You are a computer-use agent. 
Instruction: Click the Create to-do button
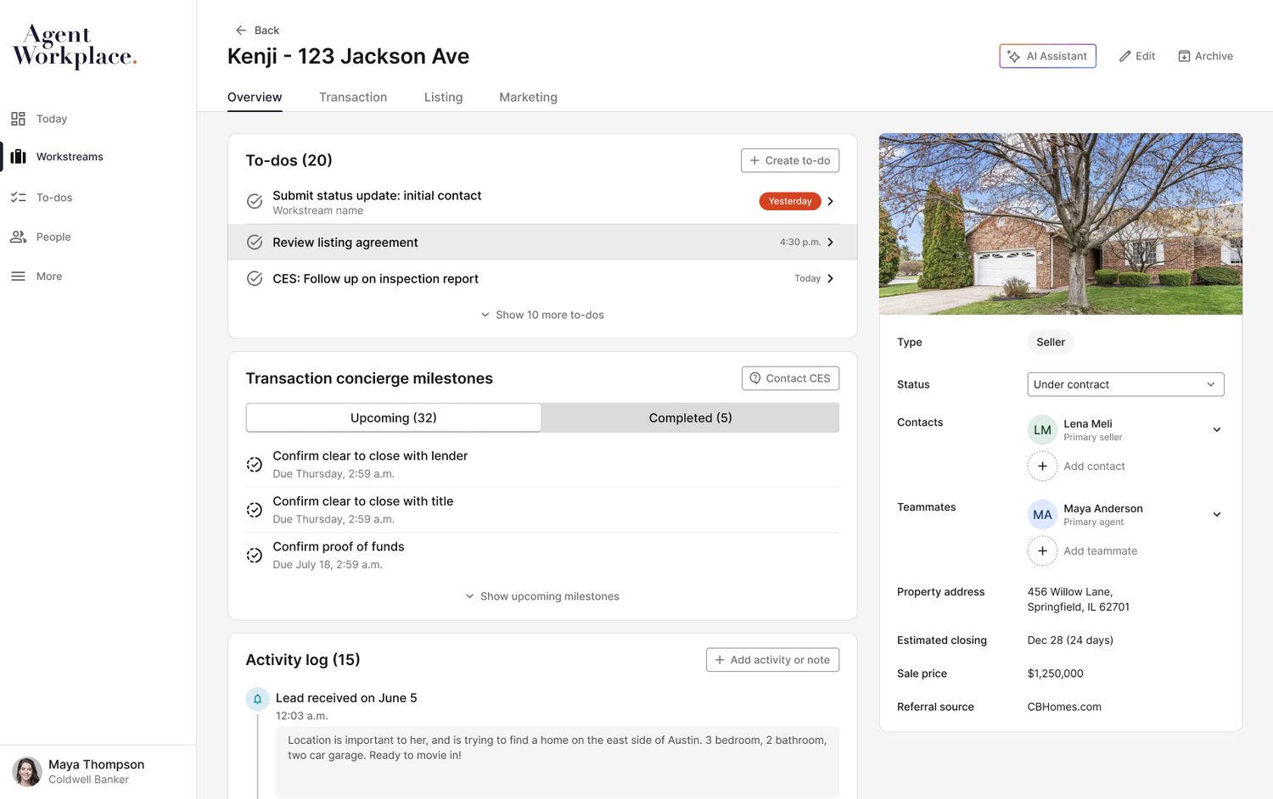790,160
